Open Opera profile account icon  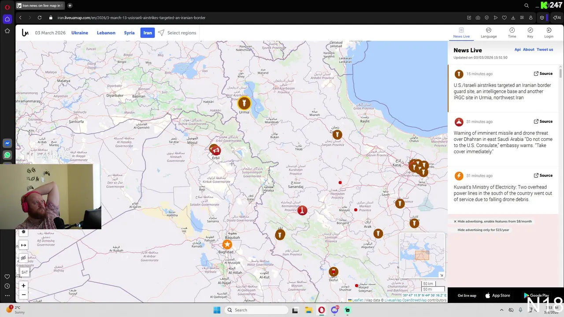coord(531,18)
